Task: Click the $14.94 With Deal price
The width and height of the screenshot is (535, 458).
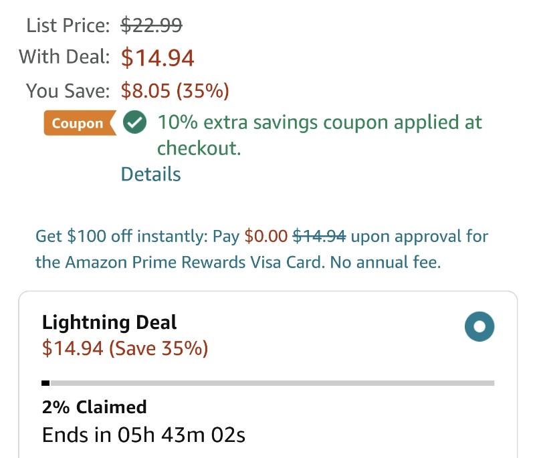Action: [158, 58]
